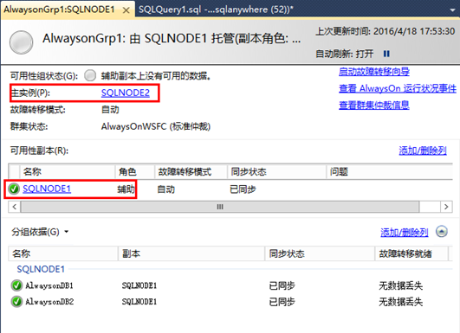Open the 分组依据(G) dropdown
Image resolution: width=460 pixels, height=333 pixels.
(40, 232)
